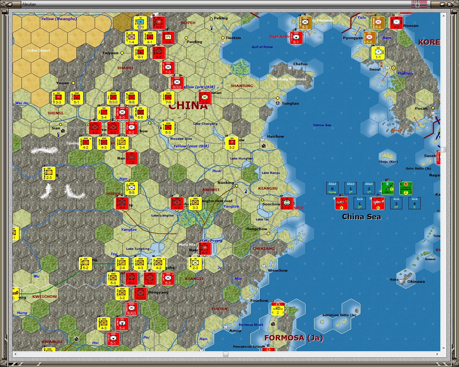Screen dimensions: 459x367
Task: Select the brown 5-4 unit at Pyongyang
Action: [x=369, y=38]
